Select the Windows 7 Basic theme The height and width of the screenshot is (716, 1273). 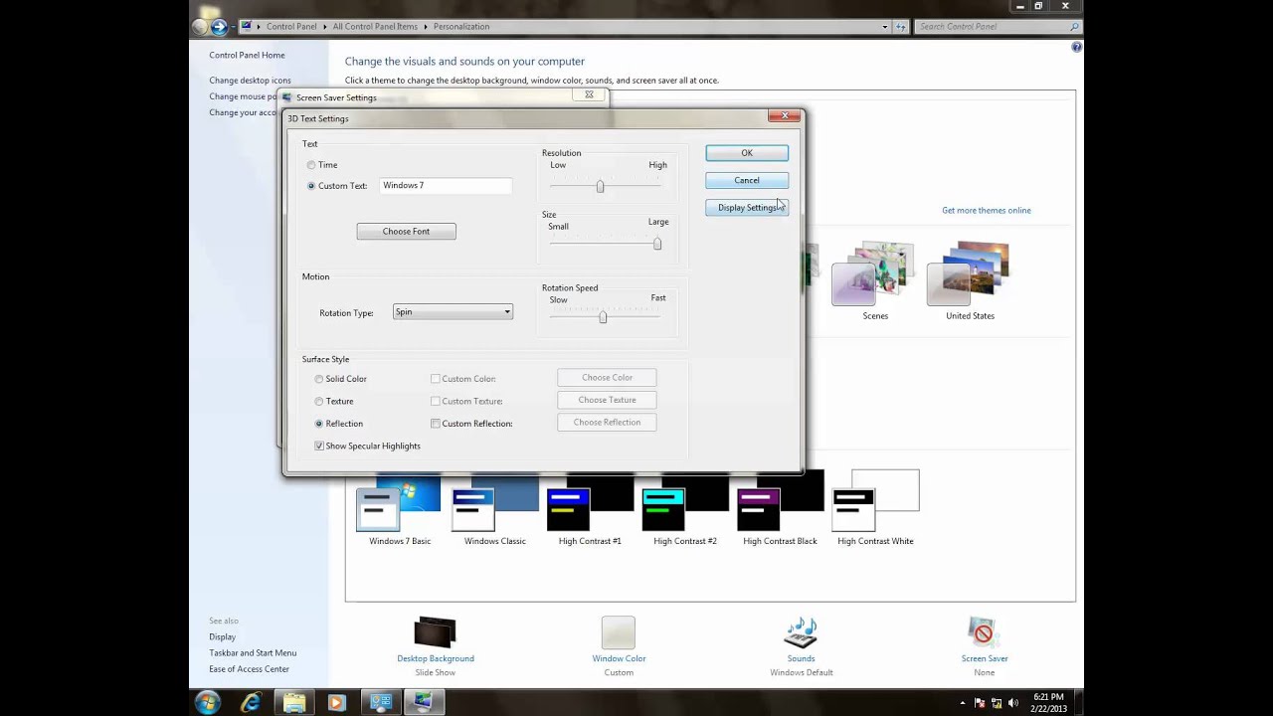pyautogui.click(x=400, y=510)
